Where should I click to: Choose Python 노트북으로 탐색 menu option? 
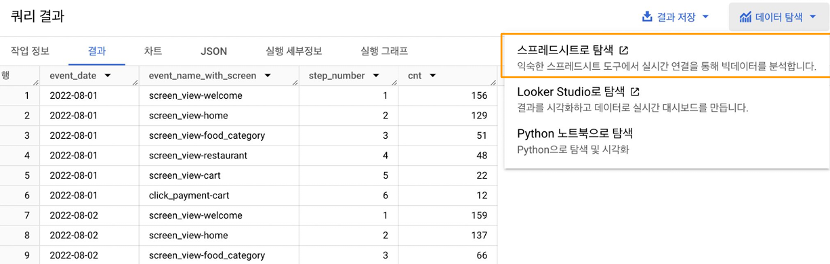pyautogui.click(x=667, y=141)
